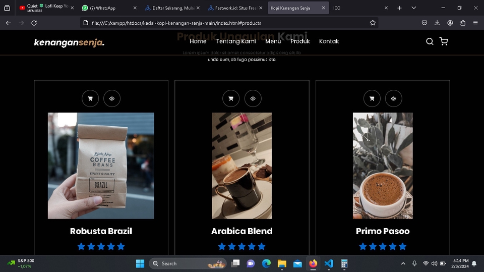
Task: Select the Primo Pasoo product image
Action: tap(383, 166)
